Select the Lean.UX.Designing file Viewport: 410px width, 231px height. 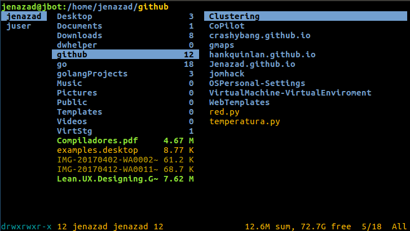click(x=126, y=179)
